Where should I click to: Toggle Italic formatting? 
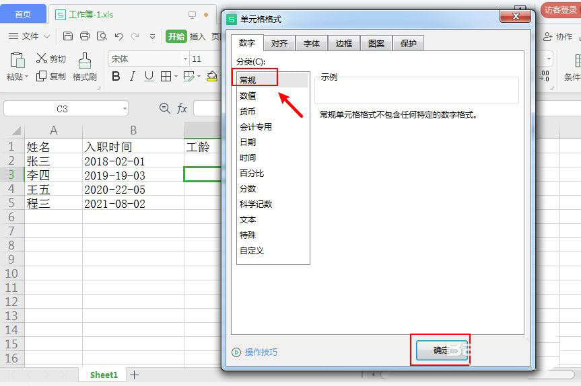[132, 76]
